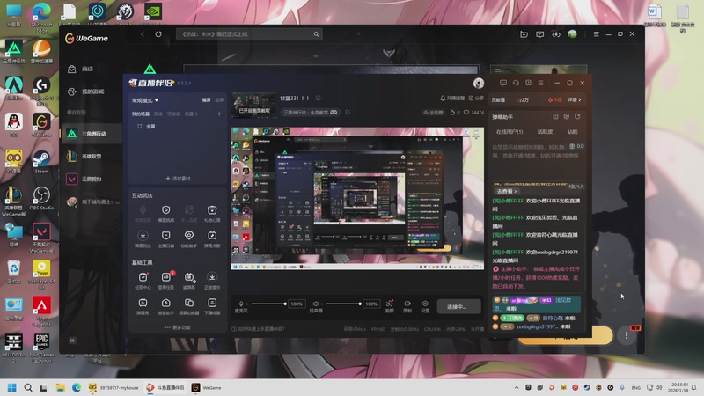Switch the layout to 横屏 landscape
Image resolution: width=704 pixels, height=396 pixels.
206,100
